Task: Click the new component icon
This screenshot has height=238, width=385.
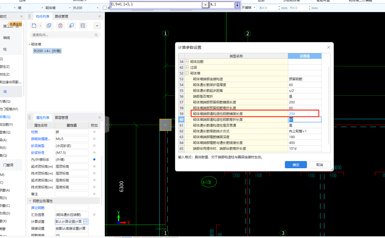Action: (34, 26)
